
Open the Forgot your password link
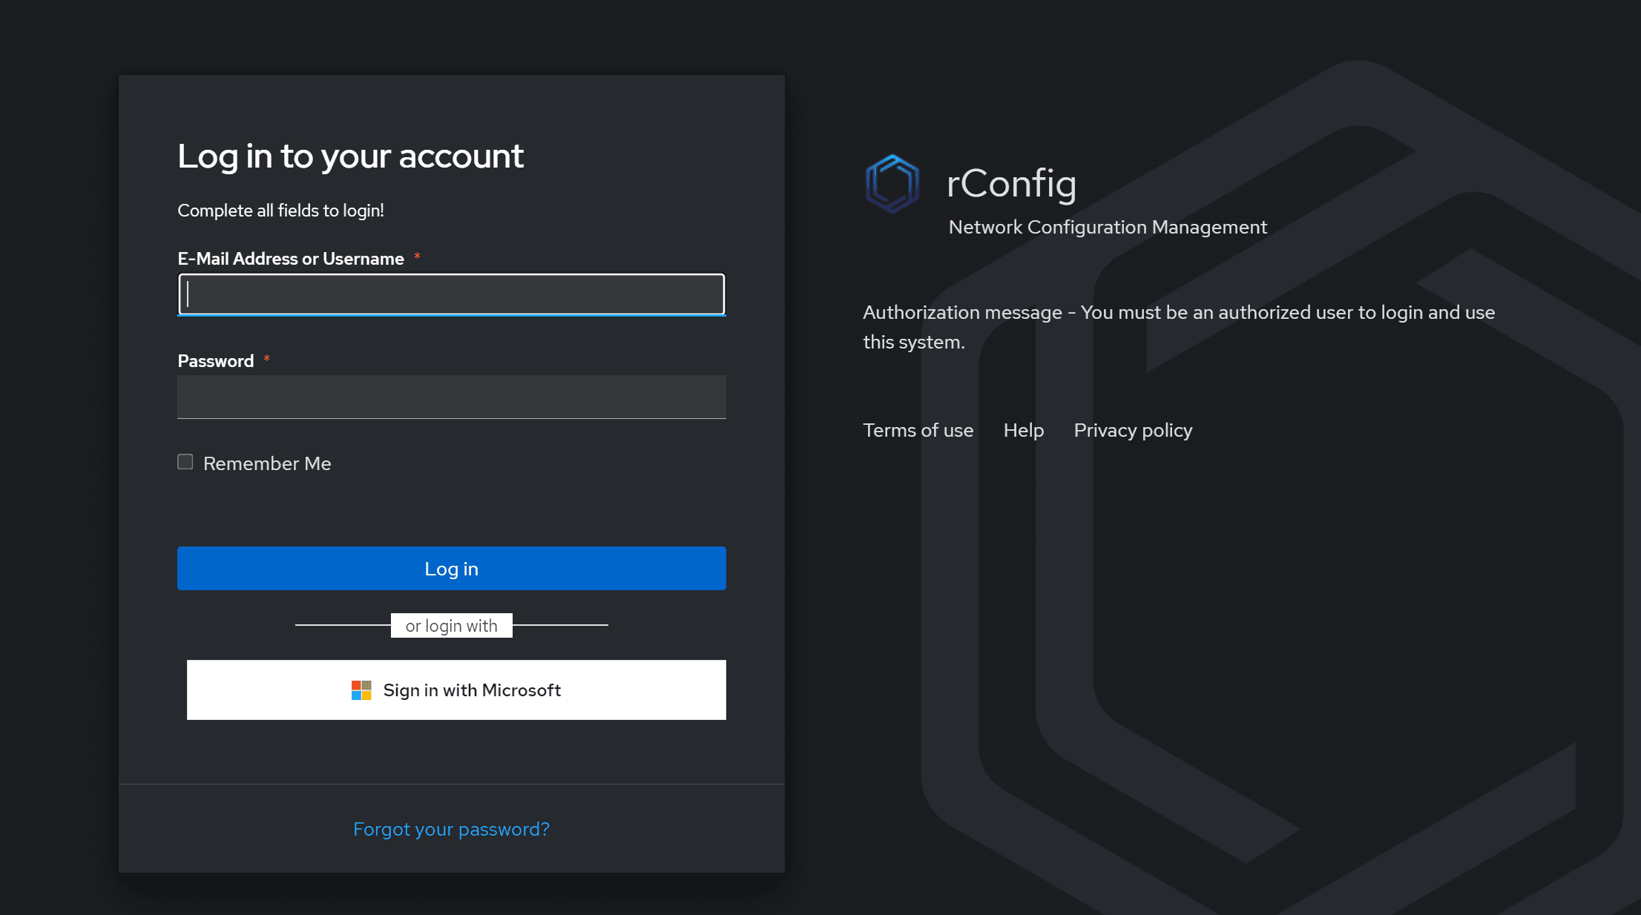(451, 829)
